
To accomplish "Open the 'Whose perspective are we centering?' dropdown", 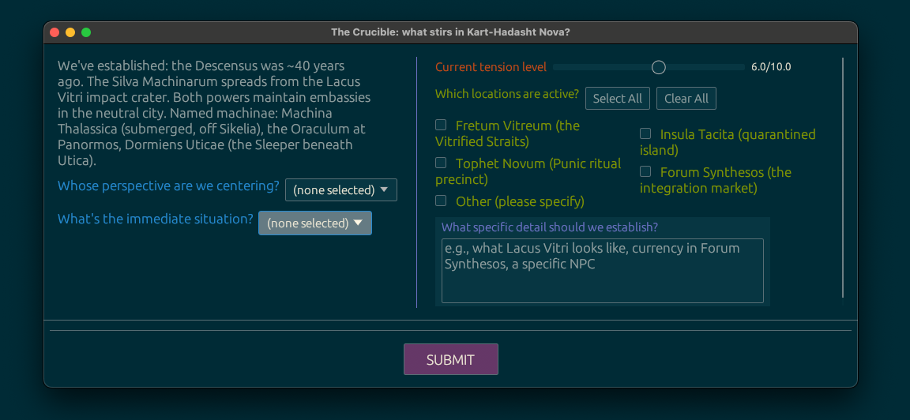I will [x=340, y=190].
